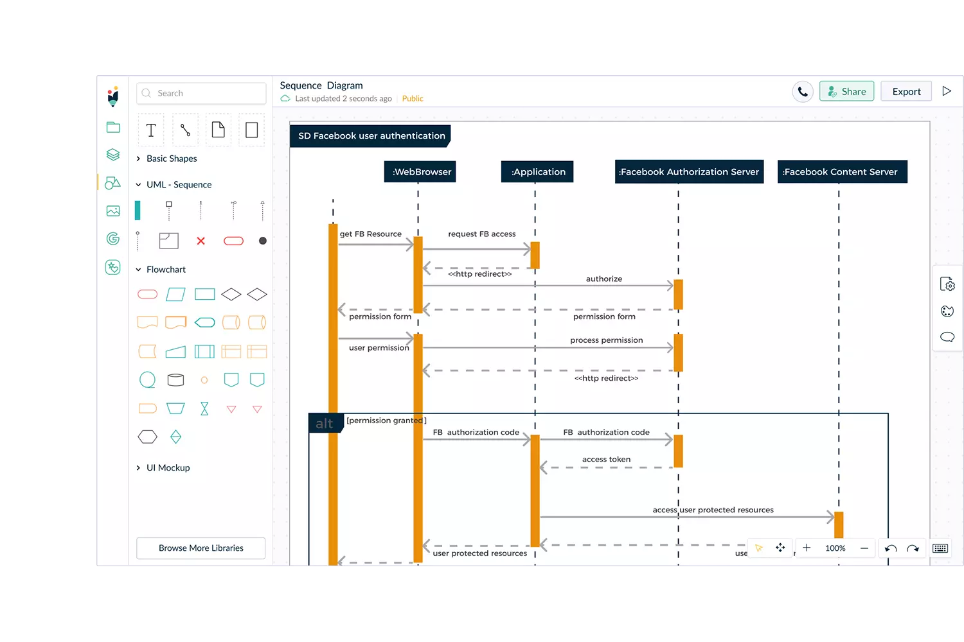
Task: Pick the black filled circle shape
Action: [x=263, y=241]
